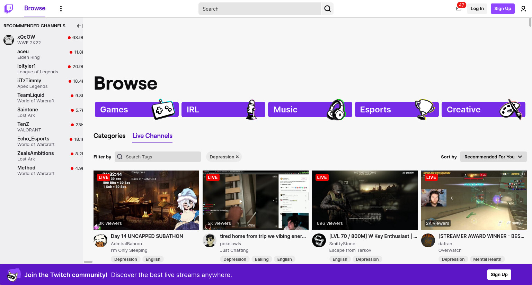Open the Escape from Tarkov category link
This screenshot has height=285, width=532.
(350, 250)
